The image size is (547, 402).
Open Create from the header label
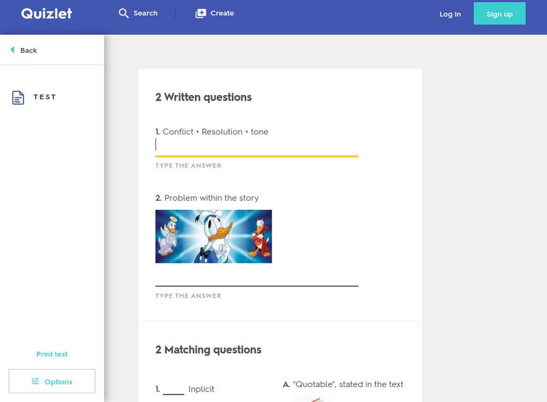click(x=222, y=13)
